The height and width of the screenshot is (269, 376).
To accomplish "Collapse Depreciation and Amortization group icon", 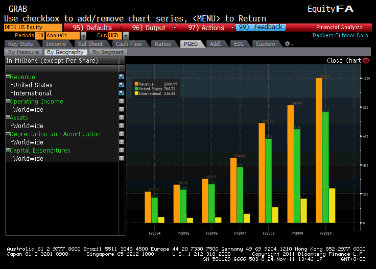I will 8,134.
